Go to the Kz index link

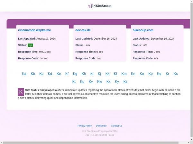[125, 82]
